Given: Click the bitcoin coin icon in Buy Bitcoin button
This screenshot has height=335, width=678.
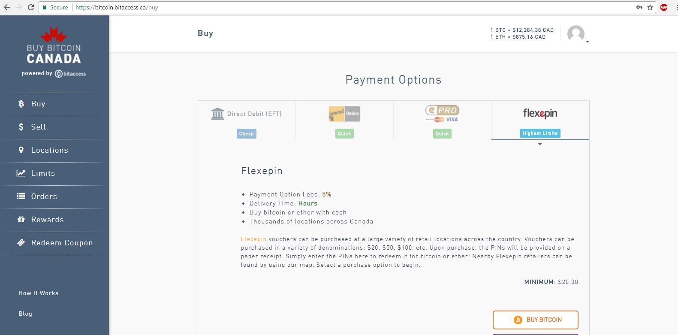Looking at the screenshot, I should click(x=518, y=320).
